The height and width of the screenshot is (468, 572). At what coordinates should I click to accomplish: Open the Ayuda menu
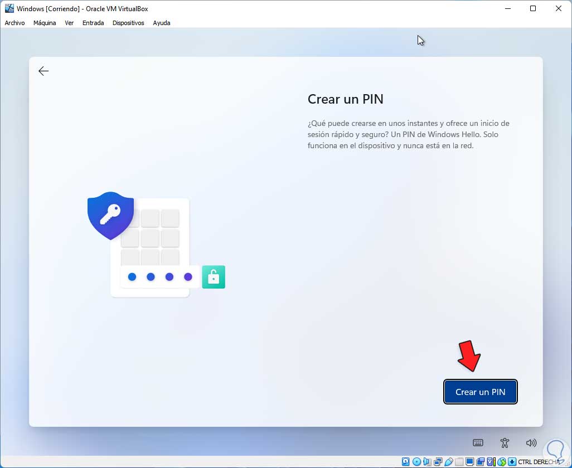162,23
